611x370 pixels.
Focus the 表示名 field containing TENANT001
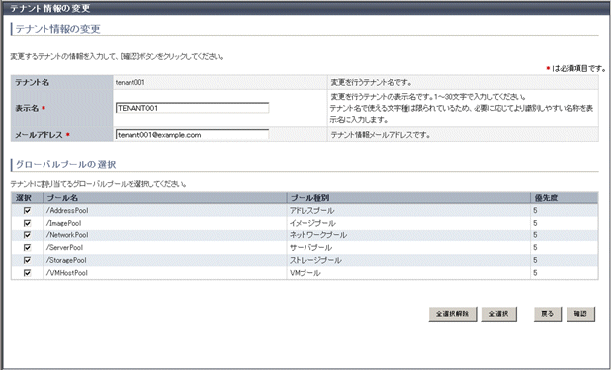point(192,108)
